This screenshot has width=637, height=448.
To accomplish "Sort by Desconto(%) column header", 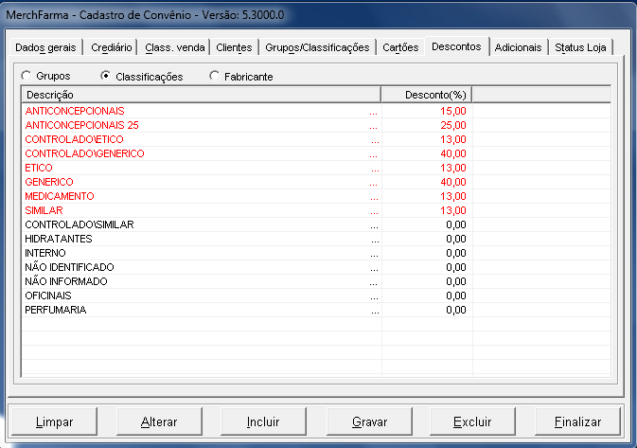I will click(x=426, y=95).
